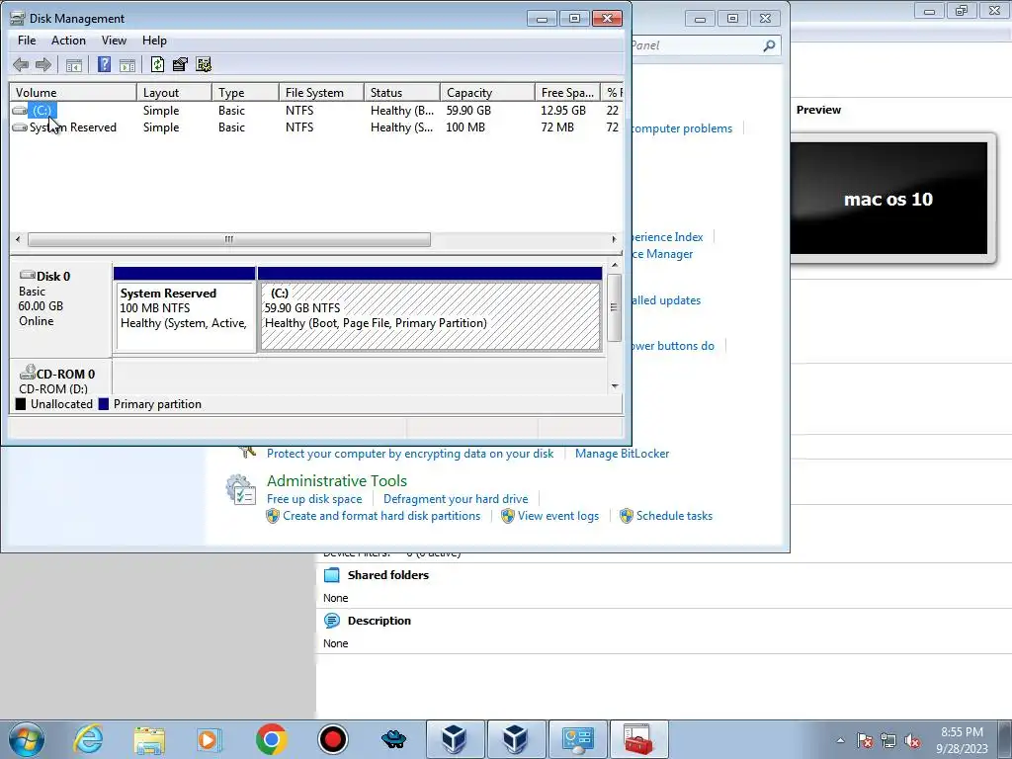1012x759 pixels.
Task: Click the Settings icon with gear in toolbar
Action: pyautogui.click(x=204, y=64)
